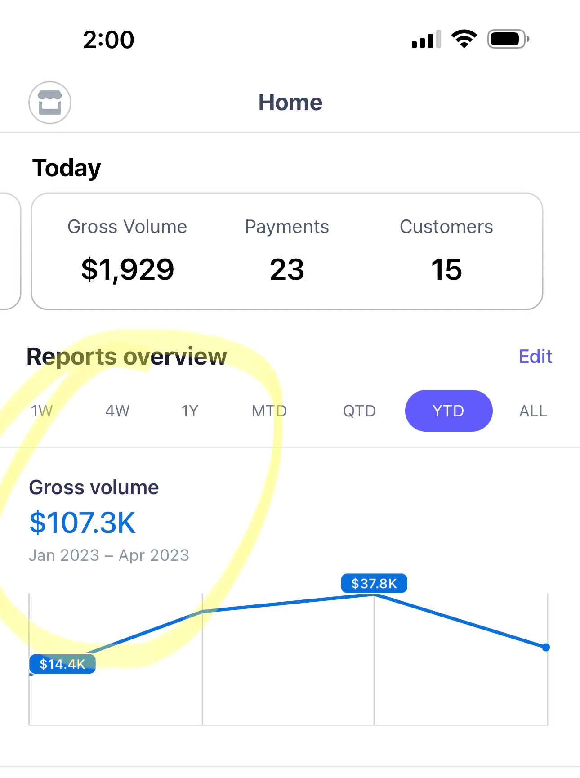Tap the $14.4K chart data label
The height and width of the screenshot is (778, 580).
click(x=62, y=664)
